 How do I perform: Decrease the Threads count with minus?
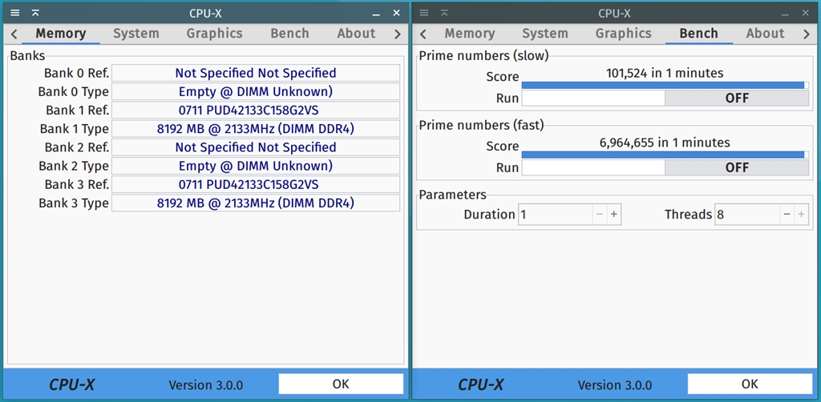pos(787,215)
